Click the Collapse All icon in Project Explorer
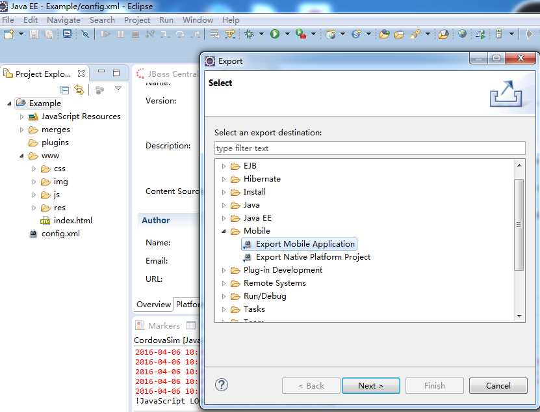 pyautogui.click(x=64, y=90)
